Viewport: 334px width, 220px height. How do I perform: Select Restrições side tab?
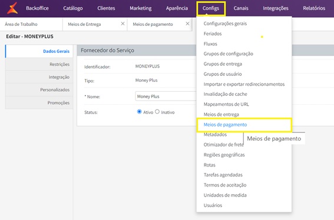click(x=39, y=64)
